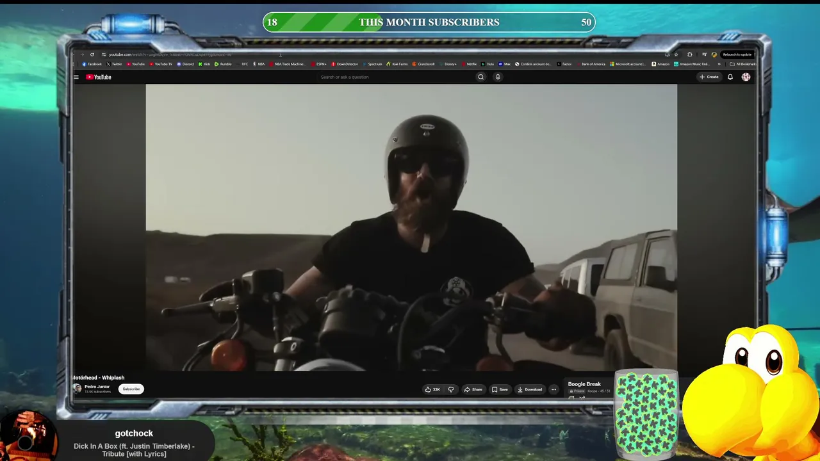
Task: Bookmark this page with the star icon
Action: pyautogui.click(x=676, y=54)
